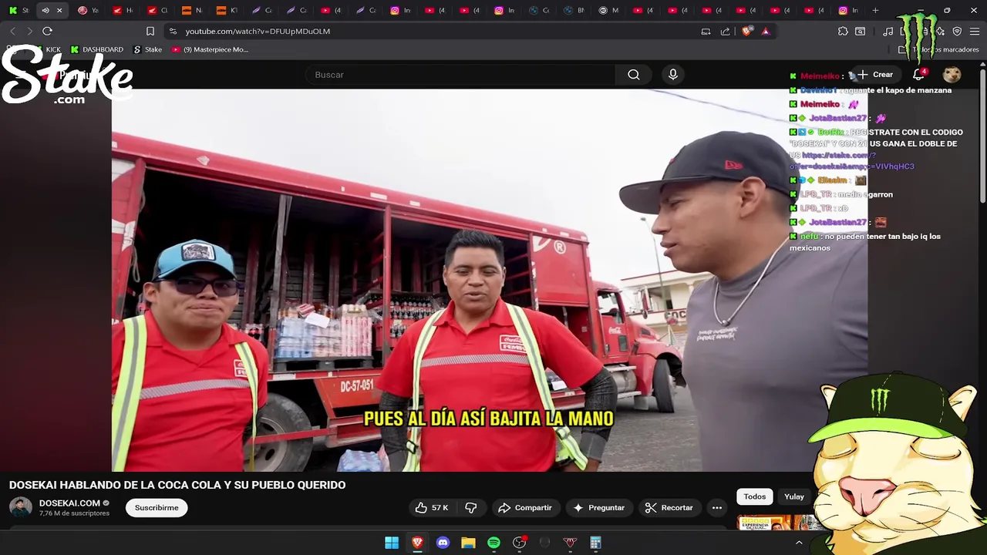The width and height of the screenshot is (987, 555).
Task: Open Spotify from the taskbar
Action: [493, 543]
